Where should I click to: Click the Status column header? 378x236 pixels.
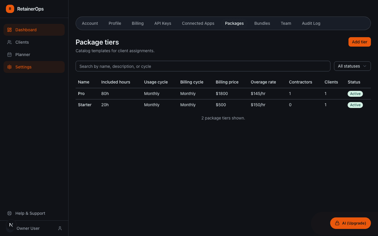coord(354,82)
